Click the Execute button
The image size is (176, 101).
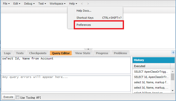tap(8, 97)
